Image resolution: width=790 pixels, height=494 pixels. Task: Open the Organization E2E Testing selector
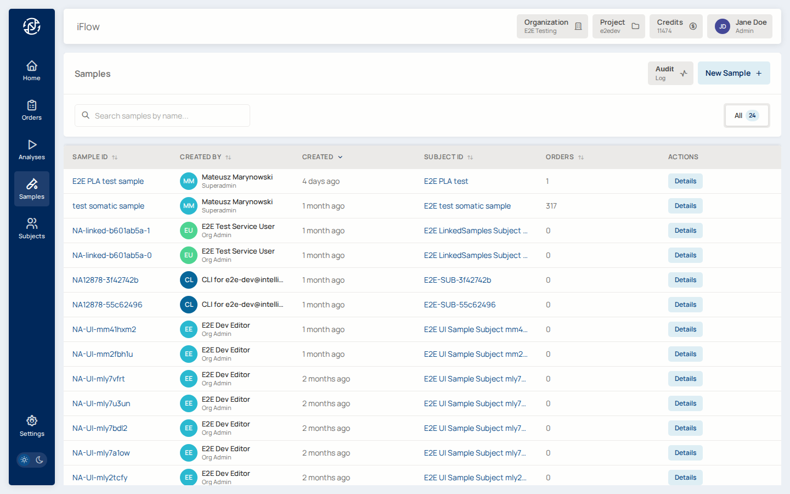coord(552,26)
